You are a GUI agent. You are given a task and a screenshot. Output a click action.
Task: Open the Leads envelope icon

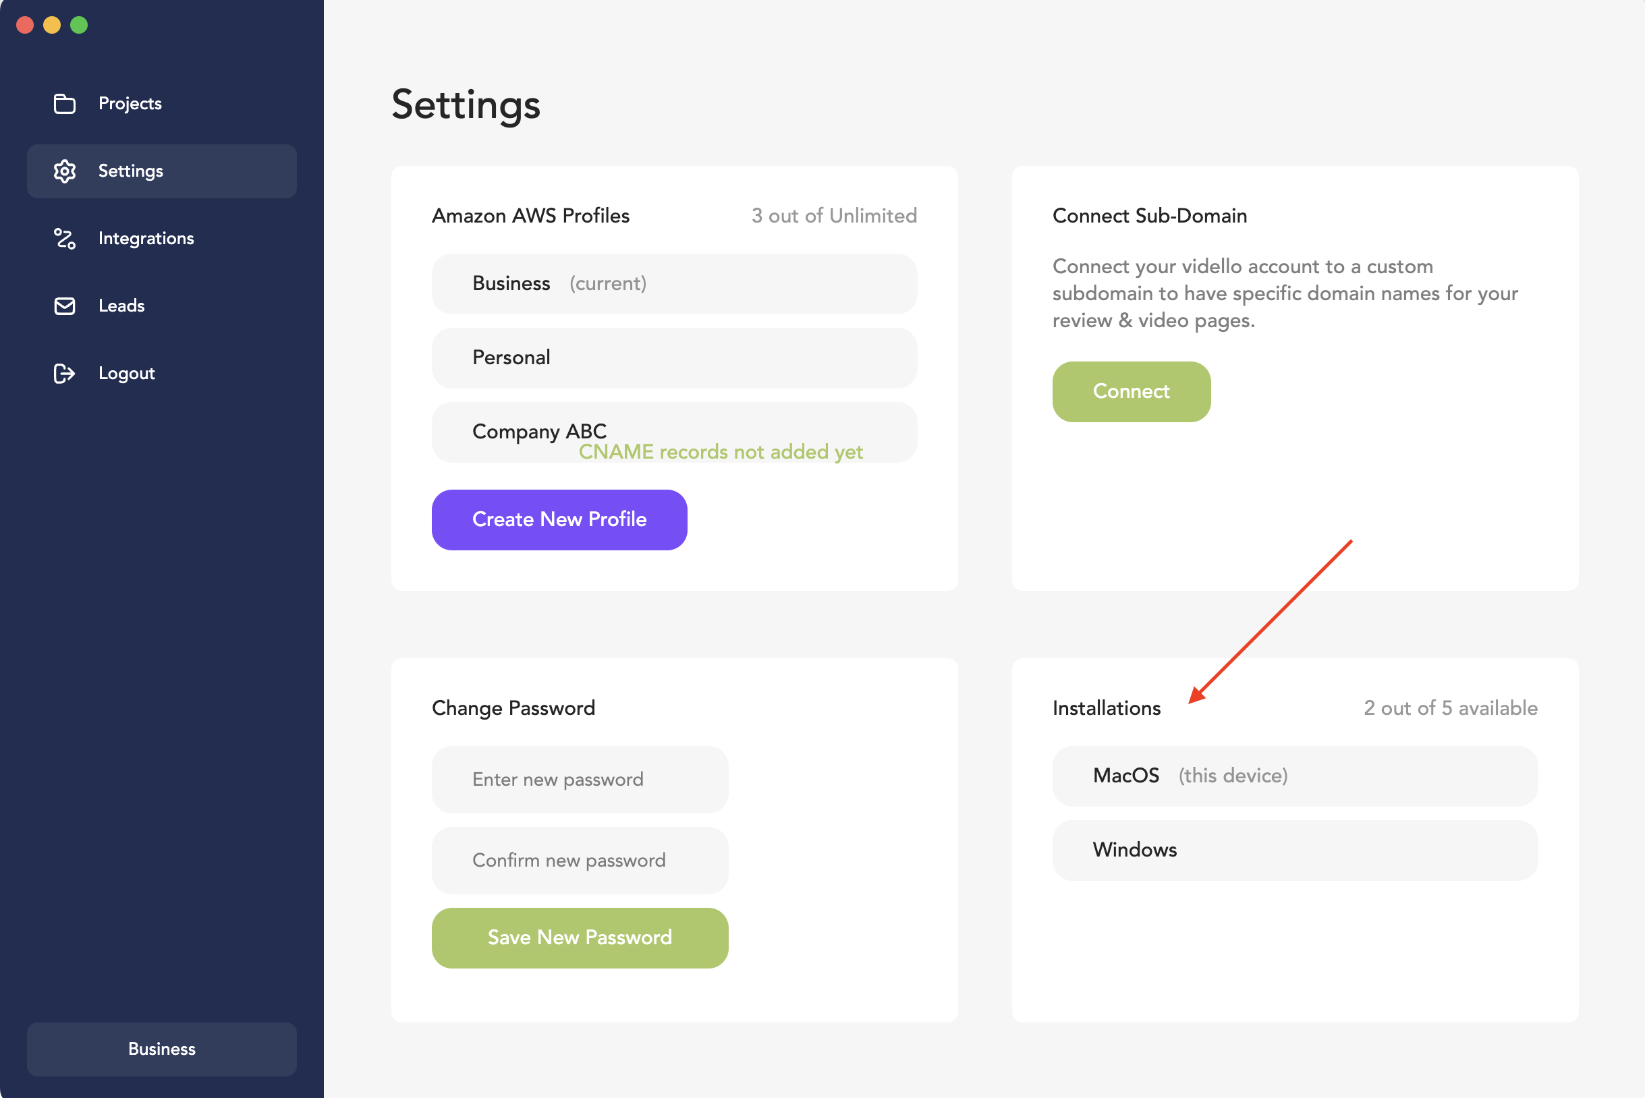coord(65,306)
